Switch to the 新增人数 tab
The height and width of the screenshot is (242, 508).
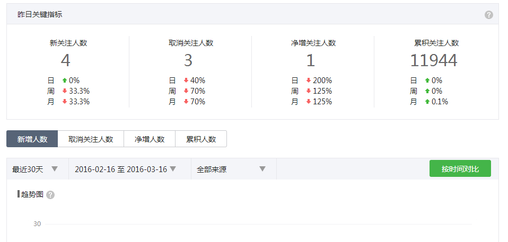32,139
